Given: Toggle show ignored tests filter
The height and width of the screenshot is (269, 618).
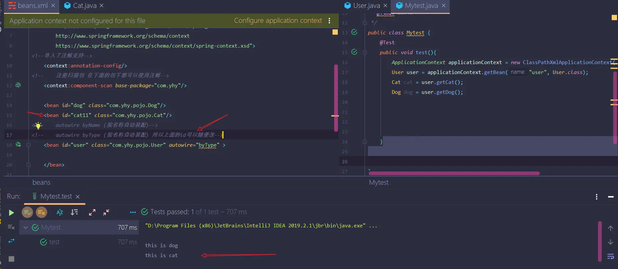Looking at the screenshot, I should (x=41, y=212).
